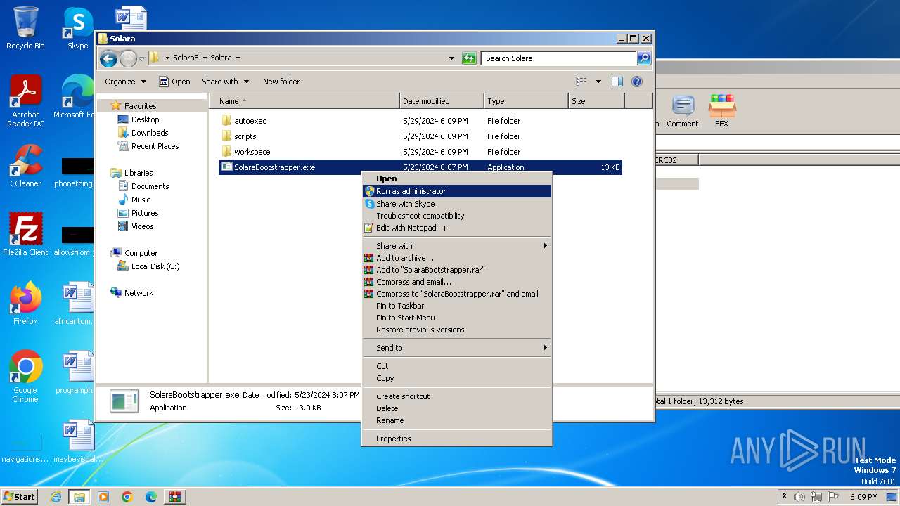Choose Create shortcut
Viewport: 900px width, 506px height.
[456, 396]
